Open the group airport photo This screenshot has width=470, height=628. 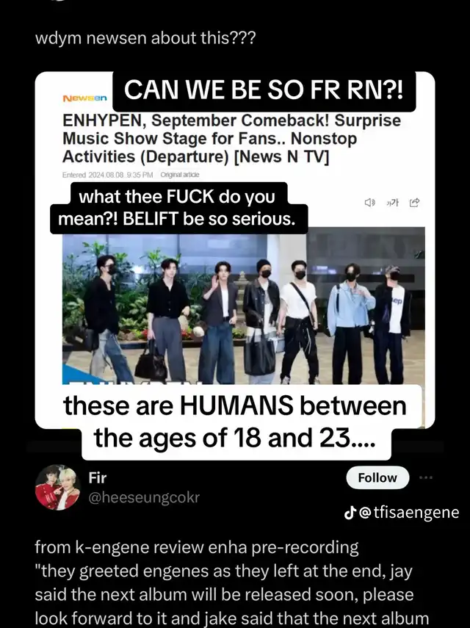244,306
